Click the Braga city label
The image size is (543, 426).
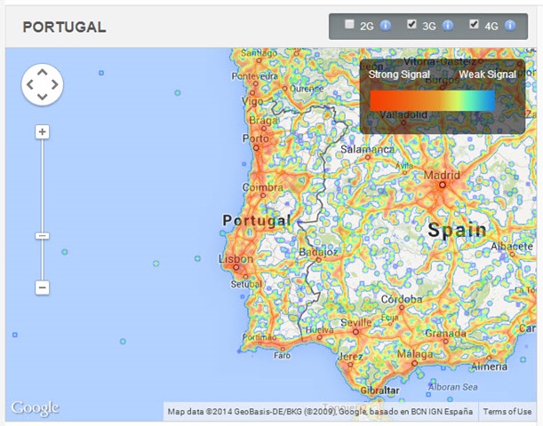pos(264,121)
